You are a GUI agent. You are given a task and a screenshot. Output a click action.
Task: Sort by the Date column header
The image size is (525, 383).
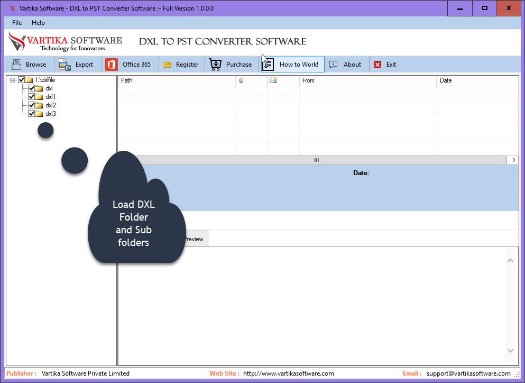(x=478, y=80)
